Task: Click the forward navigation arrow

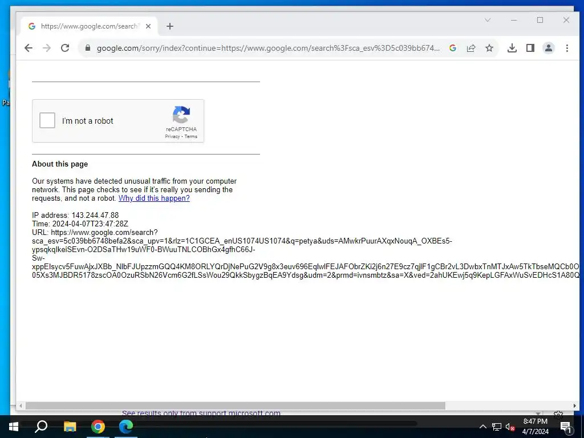Action: (47, 48)
